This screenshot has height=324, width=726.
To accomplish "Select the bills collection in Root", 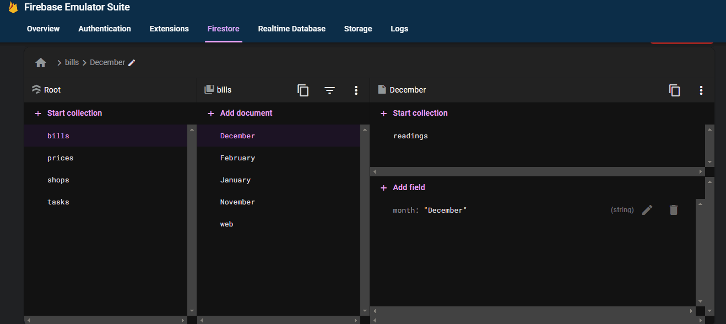I will pyautogui.click(x=106, y=136).
